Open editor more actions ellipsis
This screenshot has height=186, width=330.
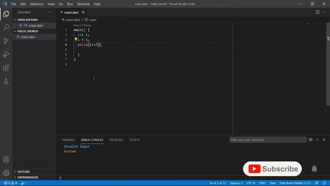pyautogui.click(x=324, y=12)
